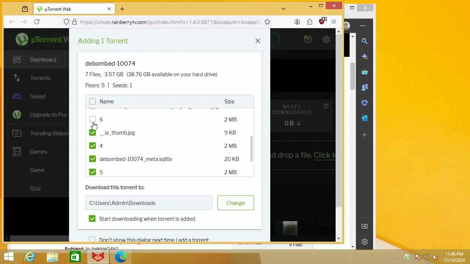Click the Firefox URL address bar

tap(170, 22)
